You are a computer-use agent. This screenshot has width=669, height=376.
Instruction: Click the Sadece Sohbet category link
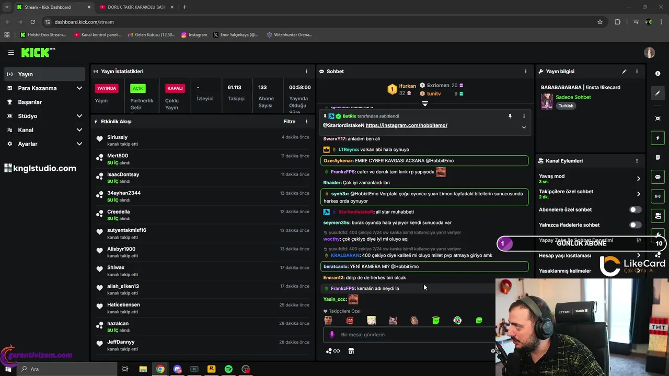pos(573,97)
